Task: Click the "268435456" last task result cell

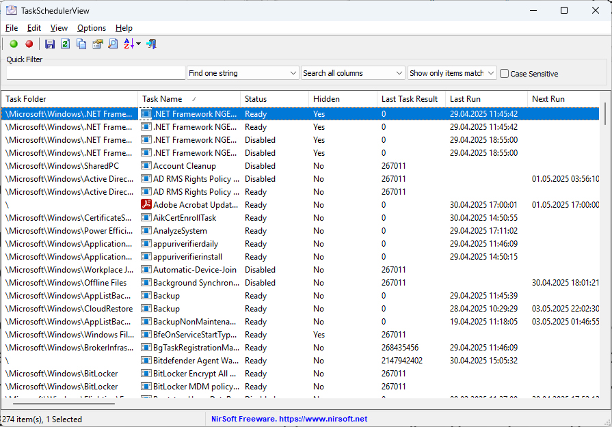Action: [400, 348]
